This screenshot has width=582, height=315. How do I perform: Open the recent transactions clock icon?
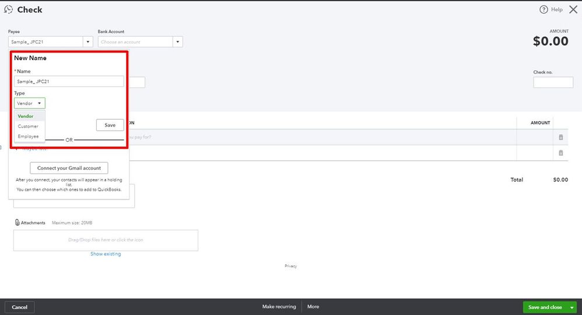coord(8,10)
